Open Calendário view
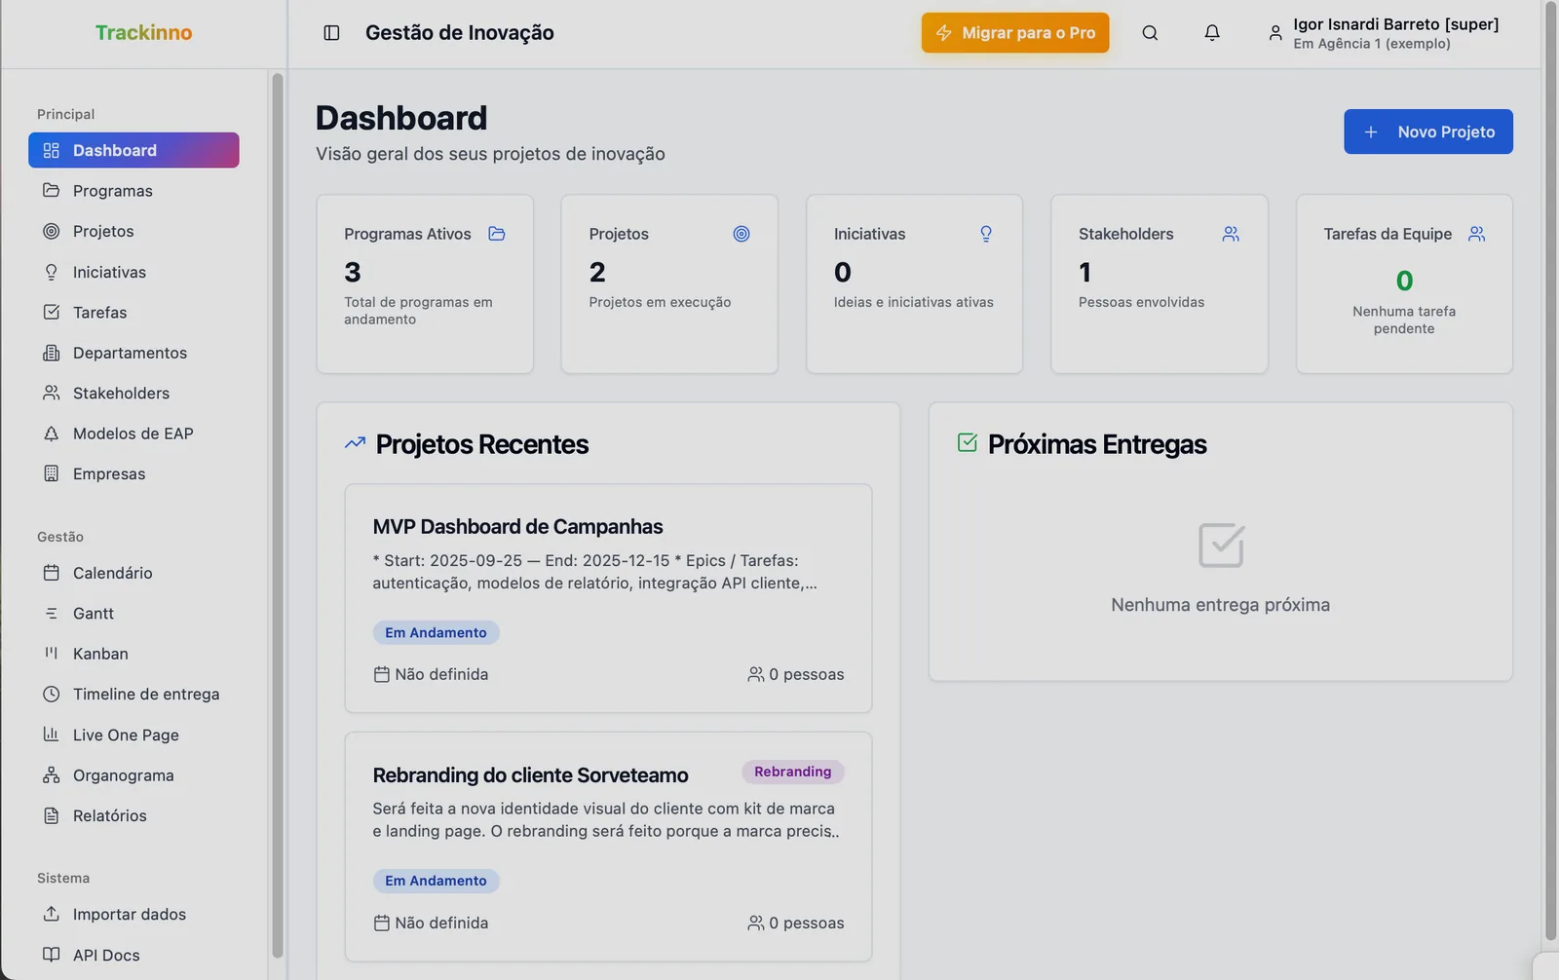The height and width of the screenshot is (980, 1559). pyautogui.click(x=133, y=573)
